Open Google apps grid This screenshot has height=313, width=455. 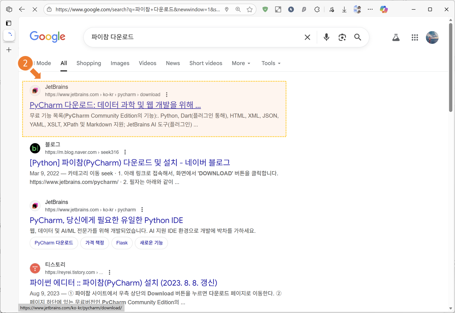[x=415, y=37]
